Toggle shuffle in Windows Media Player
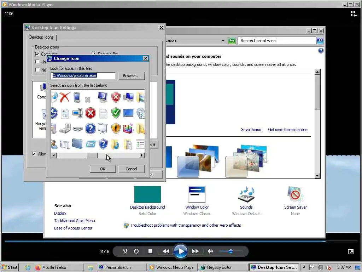This screenshot has width=362, height=272. [125, 251]
